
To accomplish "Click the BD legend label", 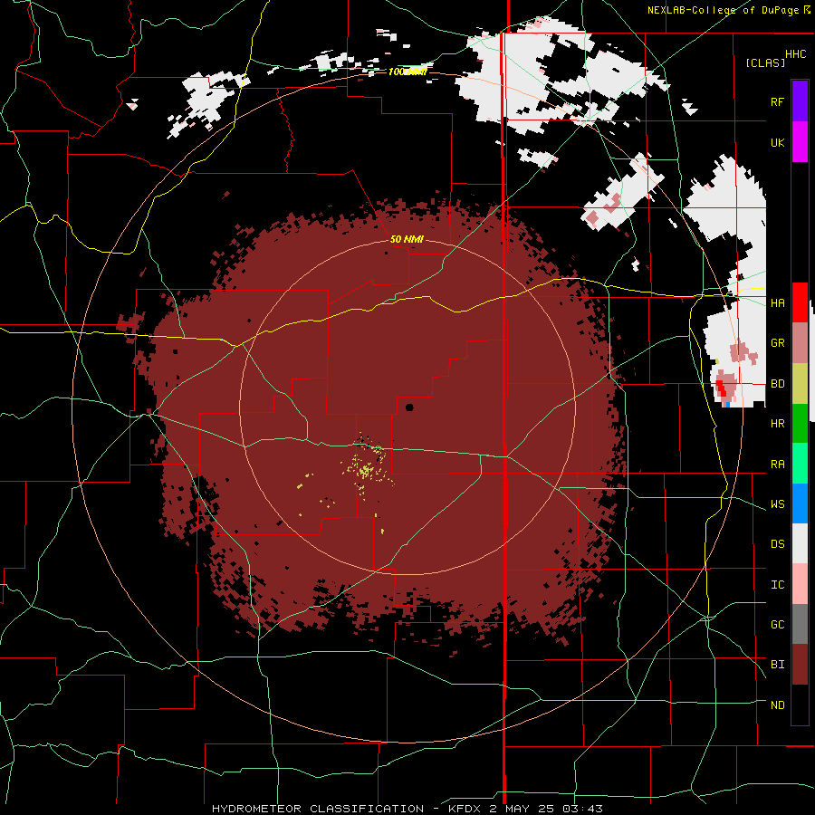I will [x=777, y=384].
